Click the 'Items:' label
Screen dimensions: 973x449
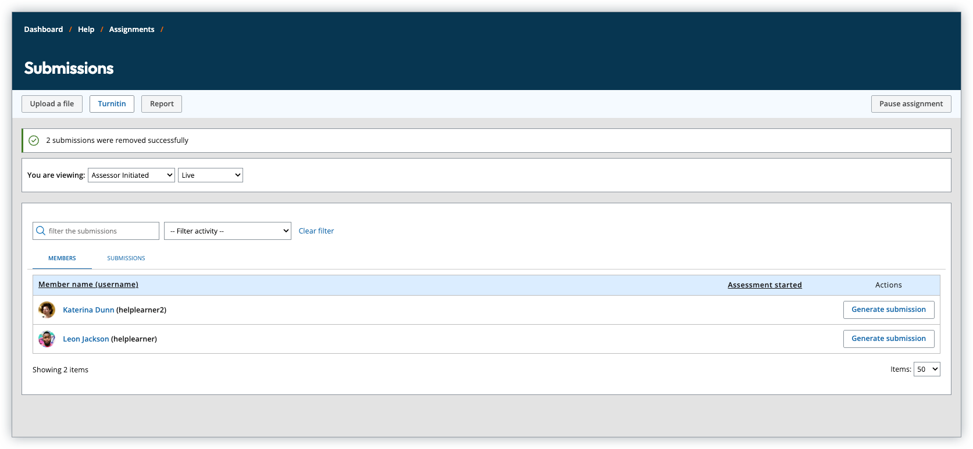pos(901,369)
